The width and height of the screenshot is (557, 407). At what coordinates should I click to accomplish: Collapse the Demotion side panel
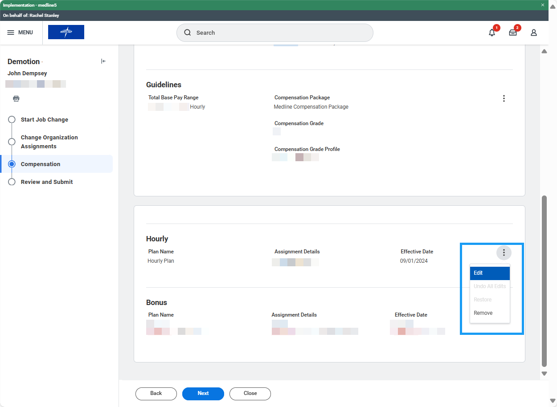[103, 61]
